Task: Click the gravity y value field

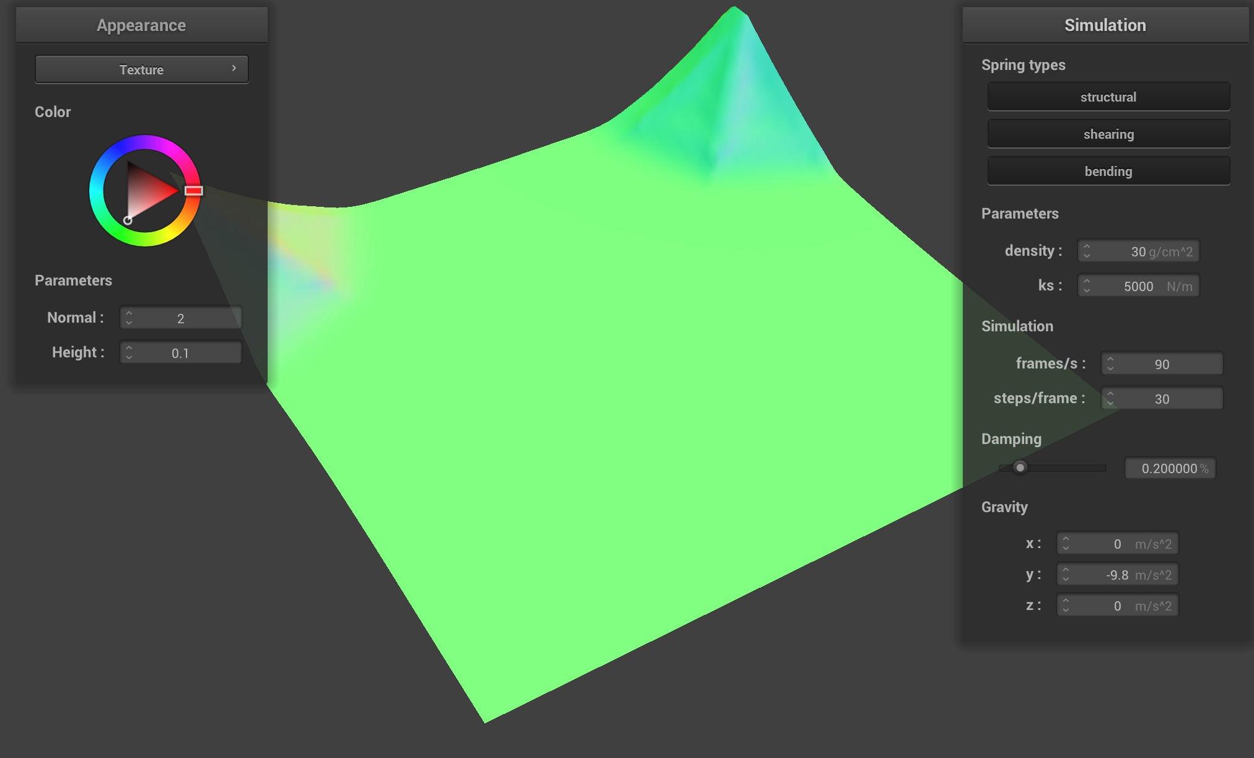Action: [x=1118, y=574]
